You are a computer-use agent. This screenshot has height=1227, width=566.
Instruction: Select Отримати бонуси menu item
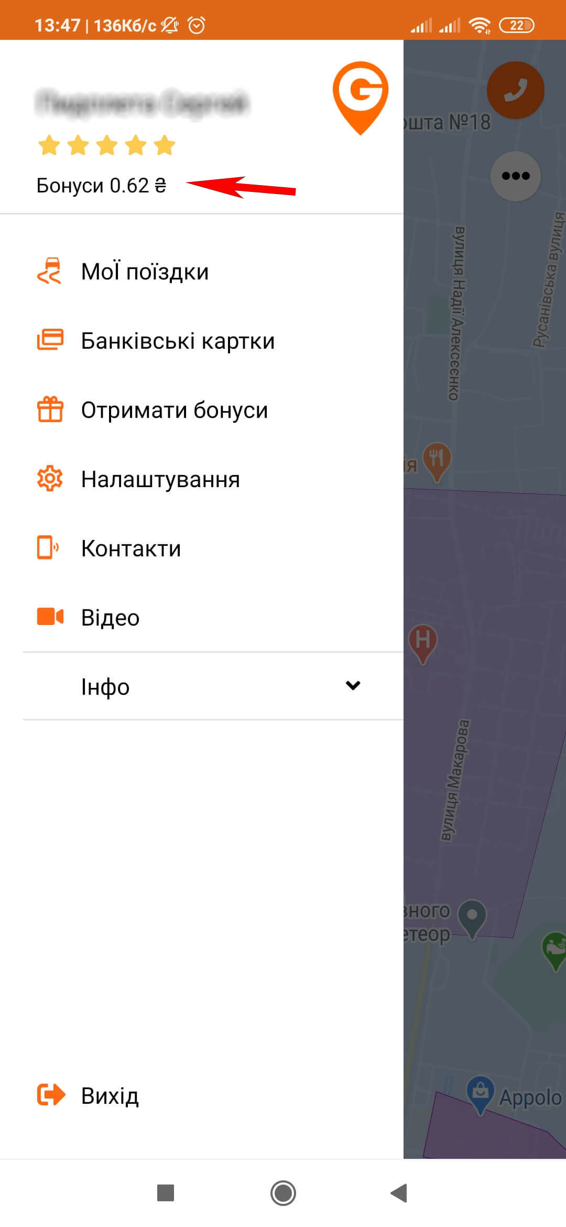click(202, 410)
